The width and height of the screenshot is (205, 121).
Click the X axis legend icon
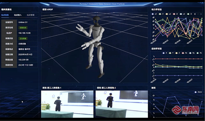[x=164, y=53]
